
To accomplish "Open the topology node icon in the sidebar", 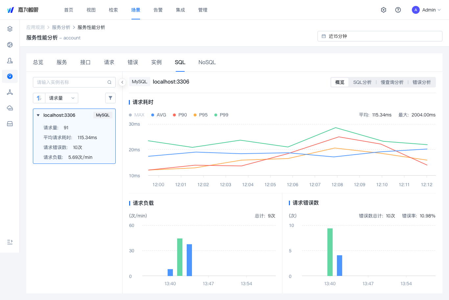I will (10, 92).
